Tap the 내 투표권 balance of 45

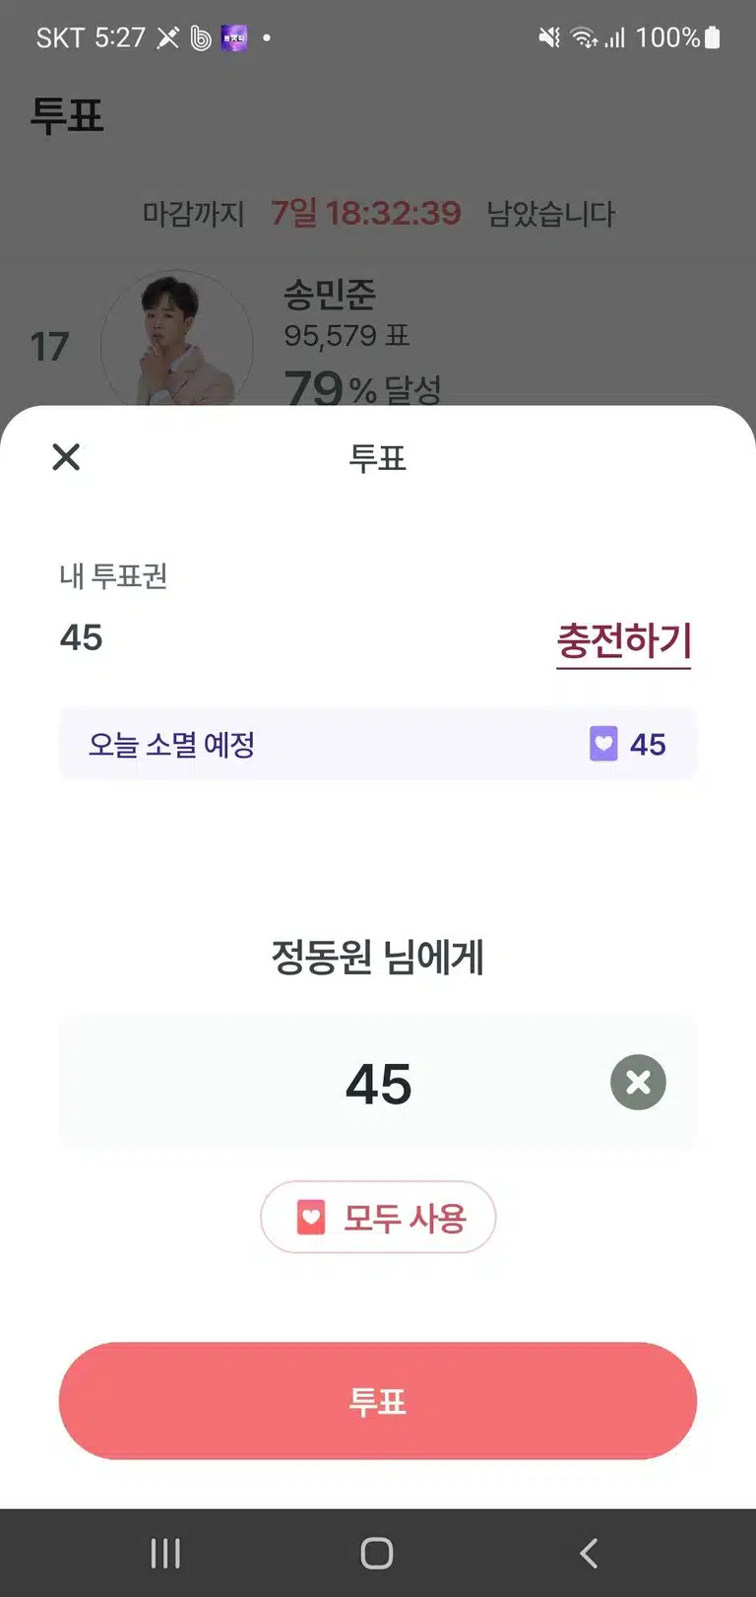coord(82,637)
